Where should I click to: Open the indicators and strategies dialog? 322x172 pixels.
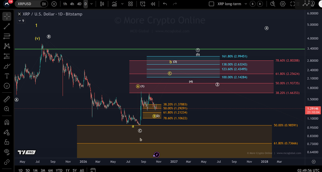(x=114, y=4)
